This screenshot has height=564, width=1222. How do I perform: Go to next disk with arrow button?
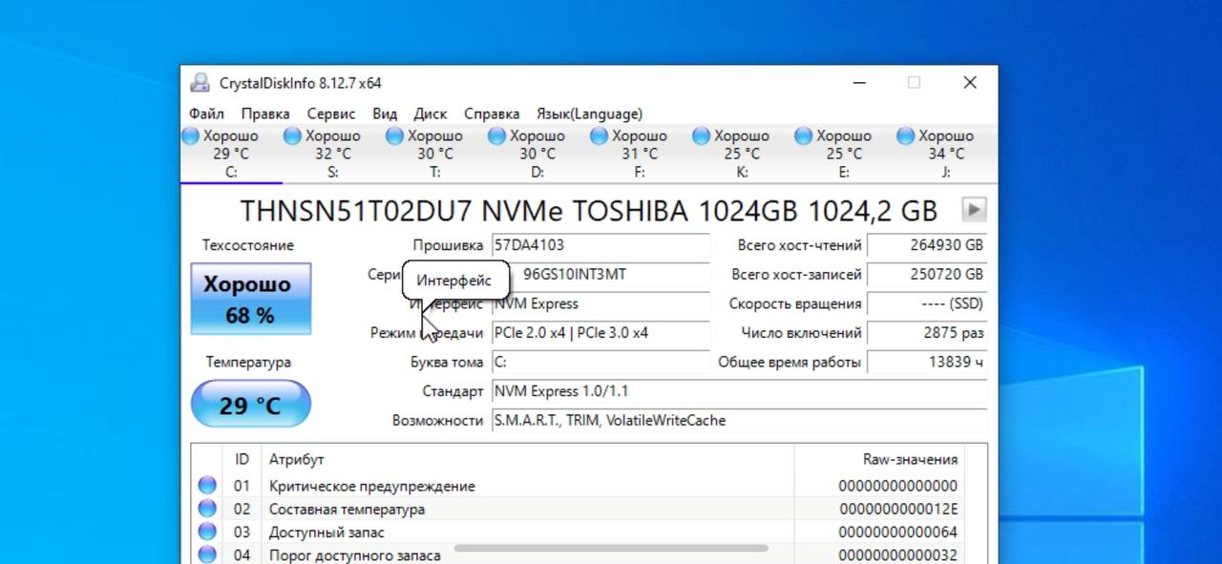(x=975, y=210)
